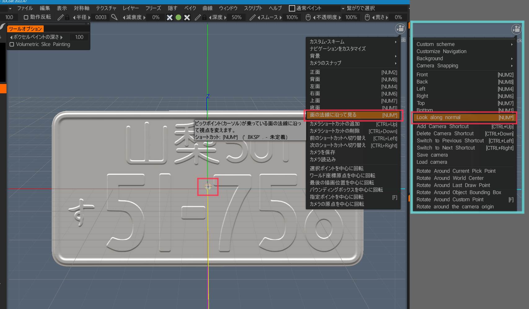The height and width of the screenshot is (309, 529).
Task: Decrease 減衰度 with its left arrow
Action: (x=124, y=17)
